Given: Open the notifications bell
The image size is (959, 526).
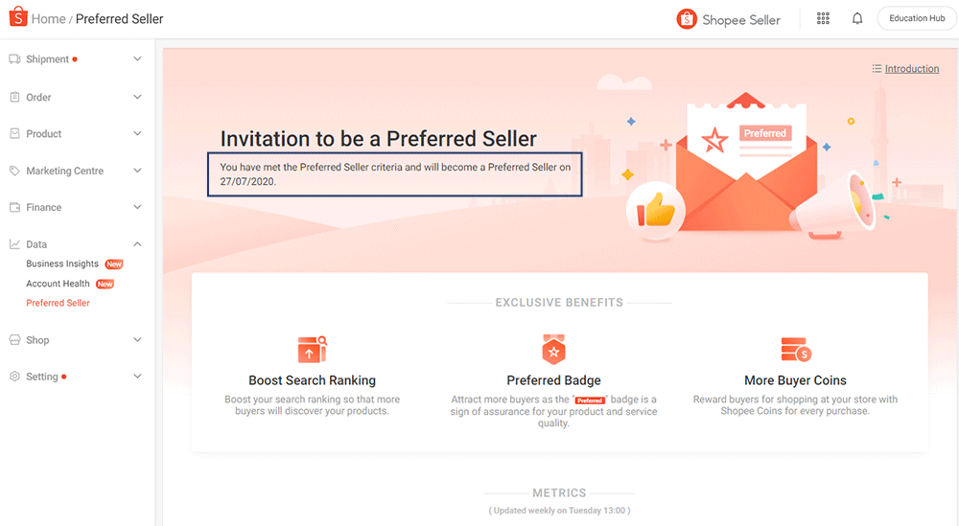Looking at the screenshot, I should [857, 18].
